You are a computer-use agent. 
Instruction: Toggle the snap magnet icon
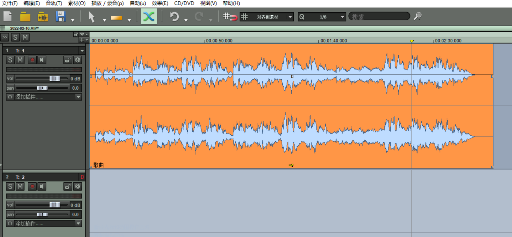click(x=230, y=17)
